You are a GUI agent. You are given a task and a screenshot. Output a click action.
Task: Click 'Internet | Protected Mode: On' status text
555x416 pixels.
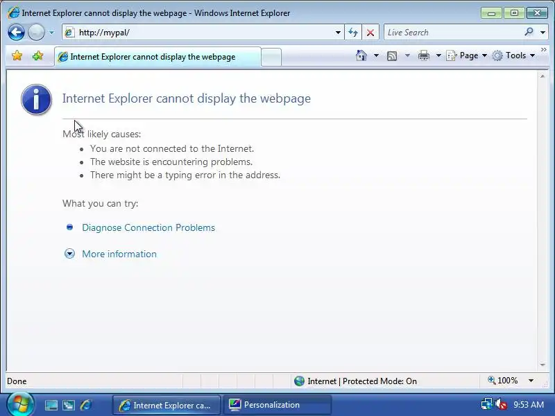362,381
